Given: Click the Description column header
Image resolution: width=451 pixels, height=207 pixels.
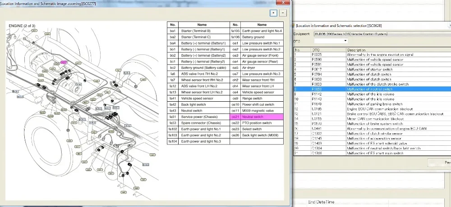Looking at the screenshot, I should click(356, 50).
